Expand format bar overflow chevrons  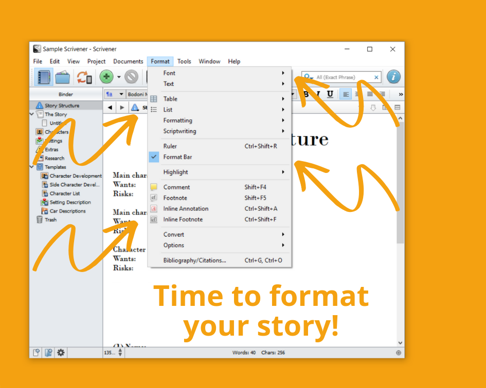pyautogui.click(x=401, y=94)
